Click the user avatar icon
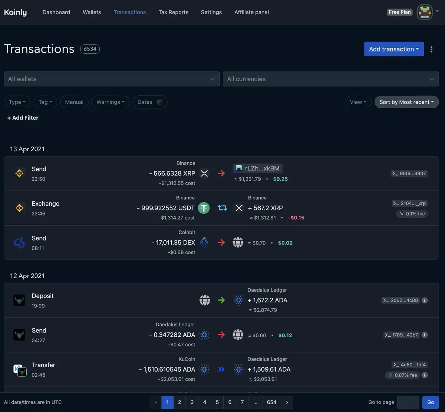This screenshot has width=445, height=412. click(x=425, y=12)
